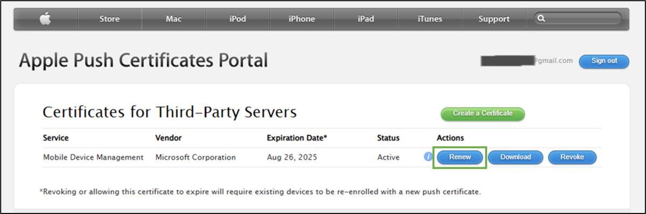Go to the iPhone section

[x=301, y=19]
